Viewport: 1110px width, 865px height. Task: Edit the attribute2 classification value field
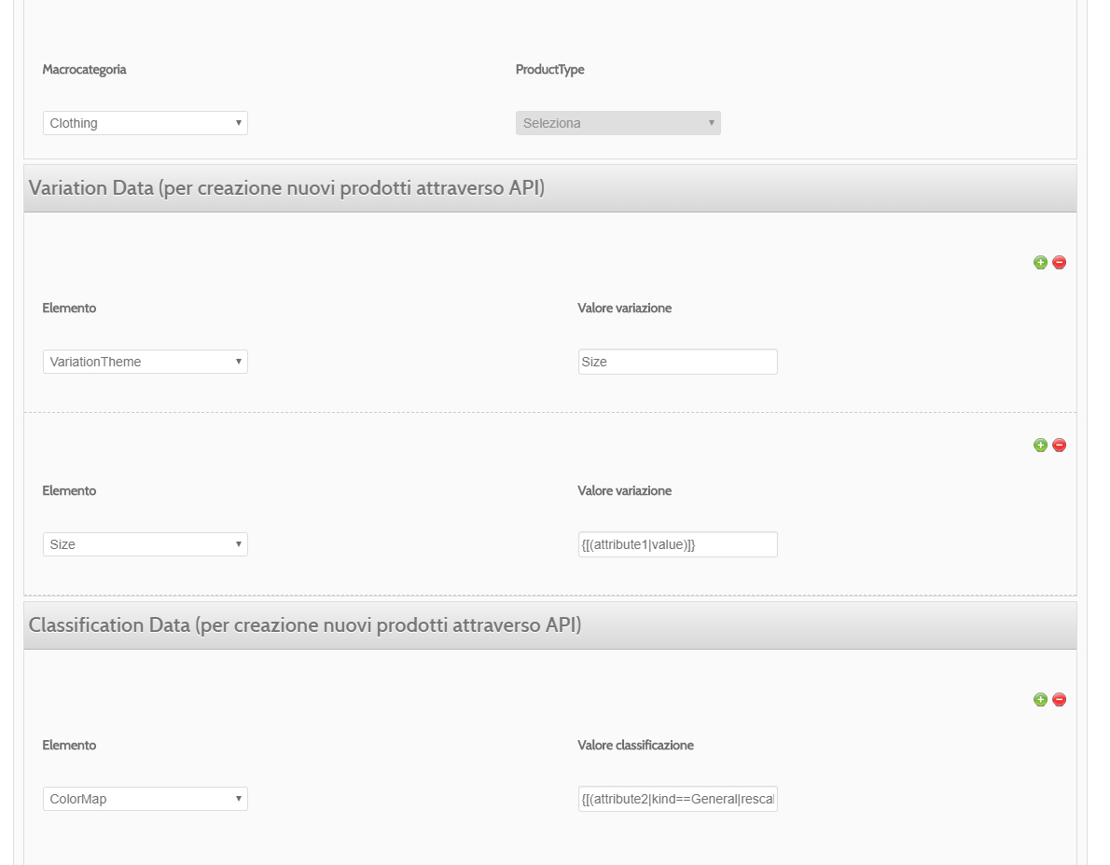[x=677, y=799]
